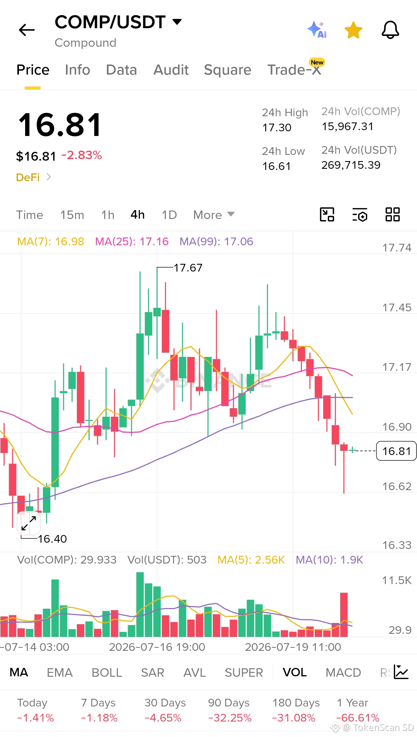Click the large 16.81 price
This screenshot has height=737, width=417.
click(60, 125)
